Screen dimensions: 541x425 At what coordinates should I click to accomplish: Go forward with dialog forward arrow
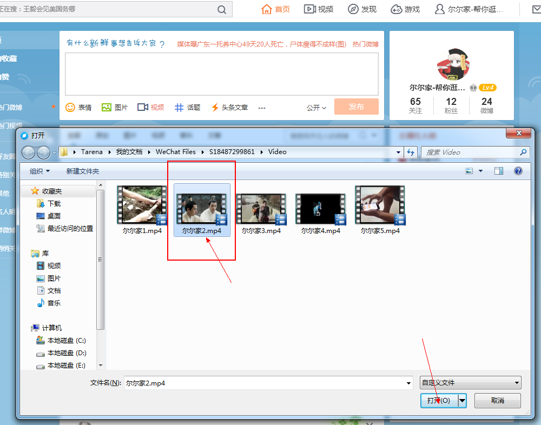43,152
